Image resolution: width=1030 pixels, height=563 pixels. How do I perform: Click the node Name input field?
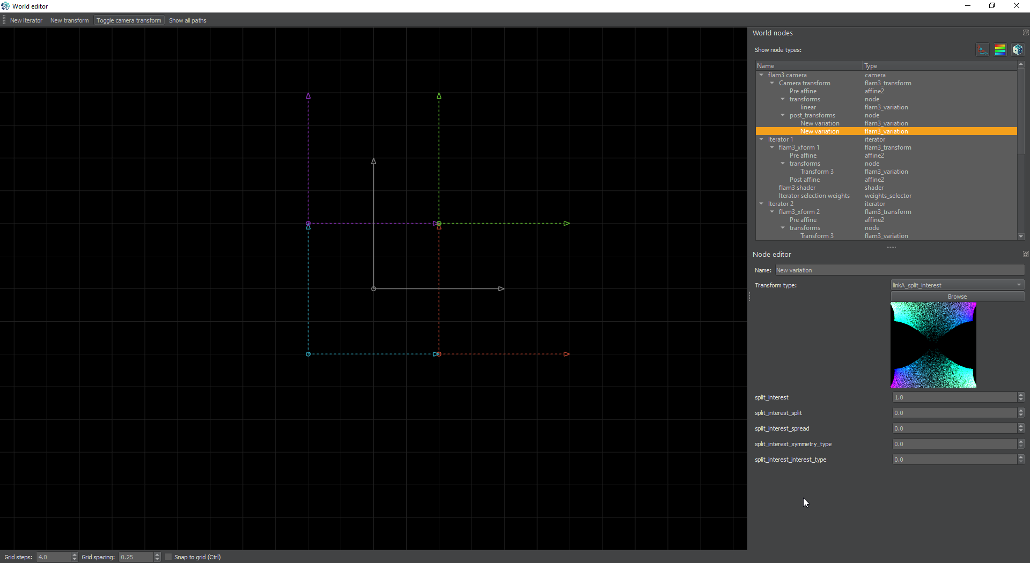(900, 270)
